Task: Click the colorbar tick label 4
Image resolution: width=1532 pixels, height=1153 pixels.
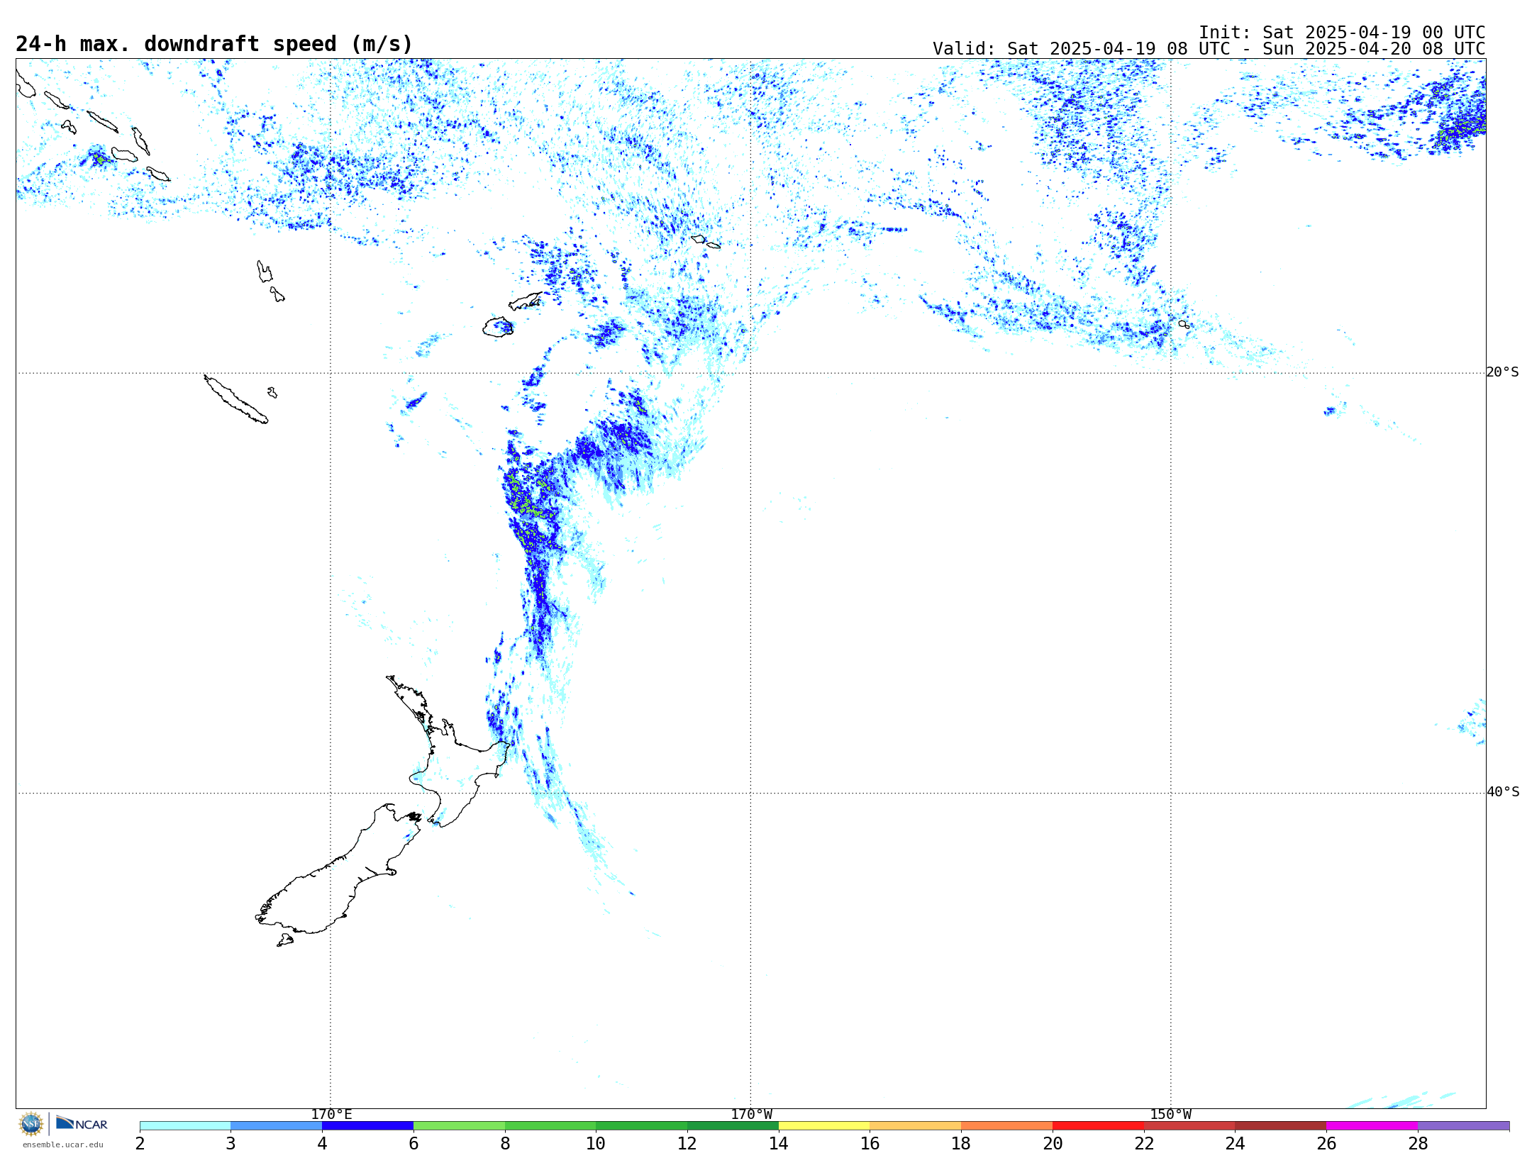Action: 322,1143
